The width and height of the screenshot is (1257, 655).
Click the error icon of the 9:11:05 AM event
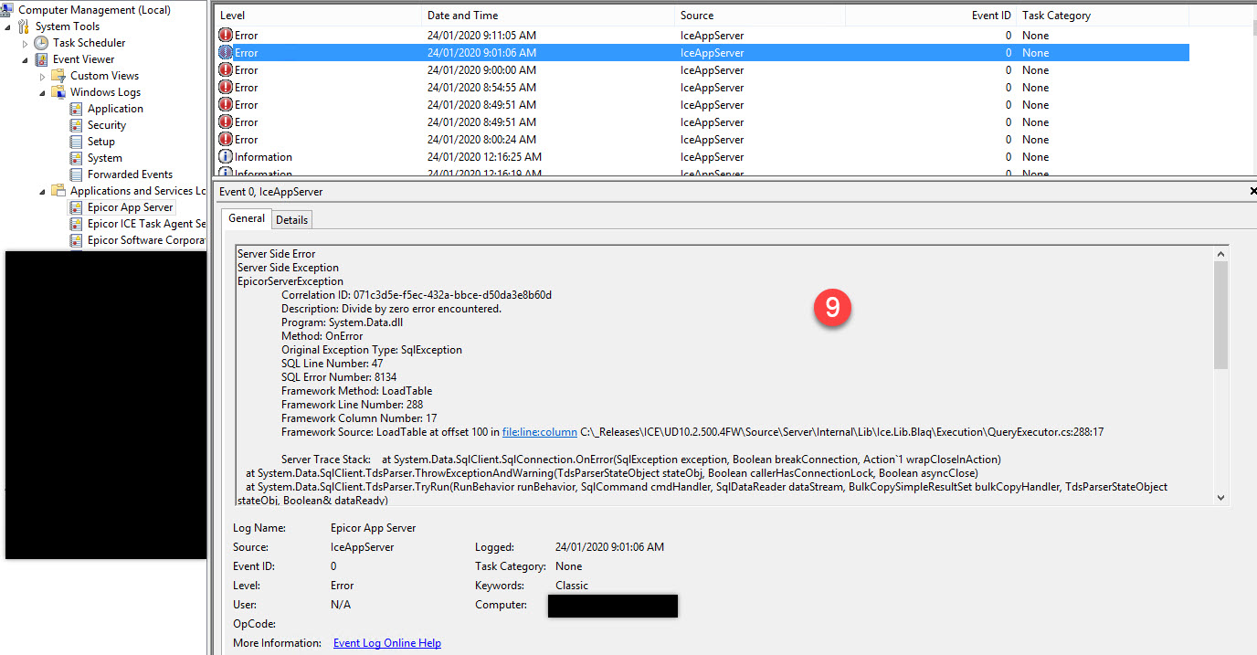226,36
